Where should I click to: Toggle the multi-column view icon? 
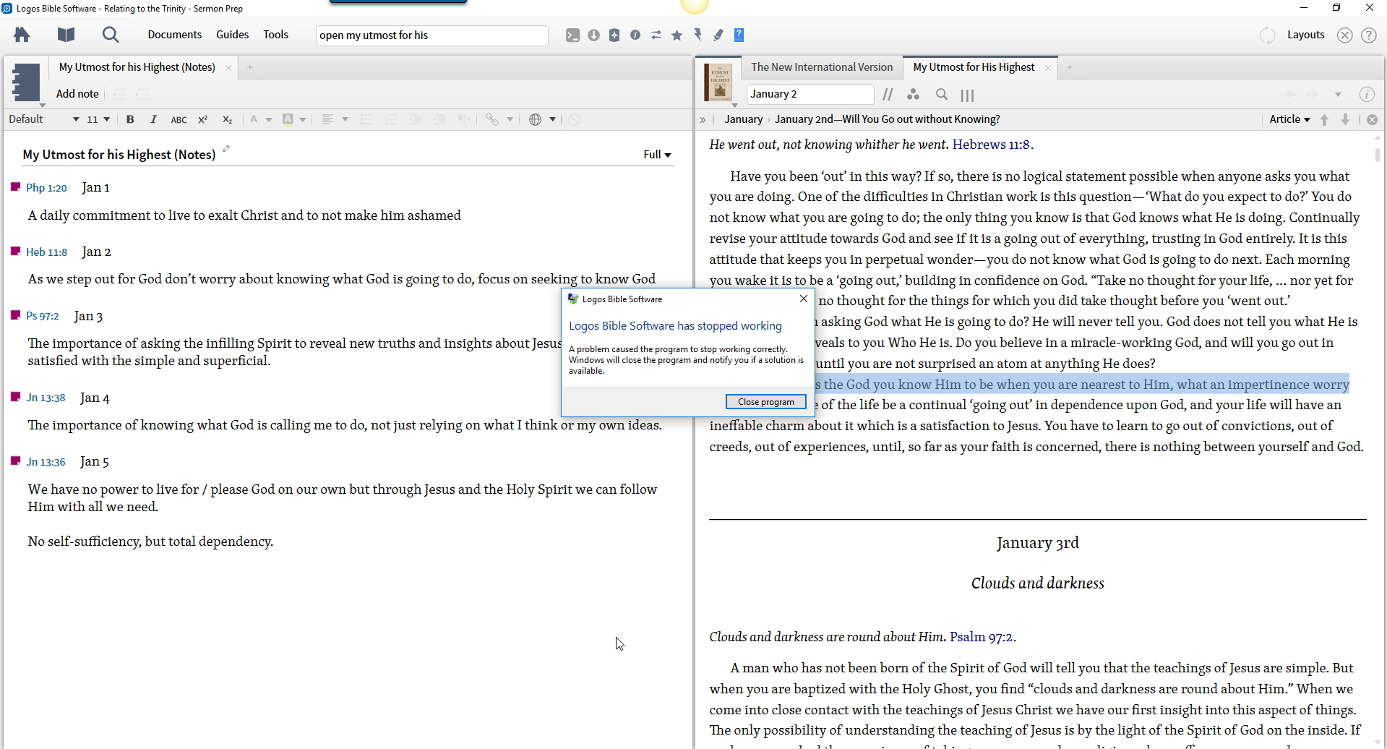click(x=968, y=95)
